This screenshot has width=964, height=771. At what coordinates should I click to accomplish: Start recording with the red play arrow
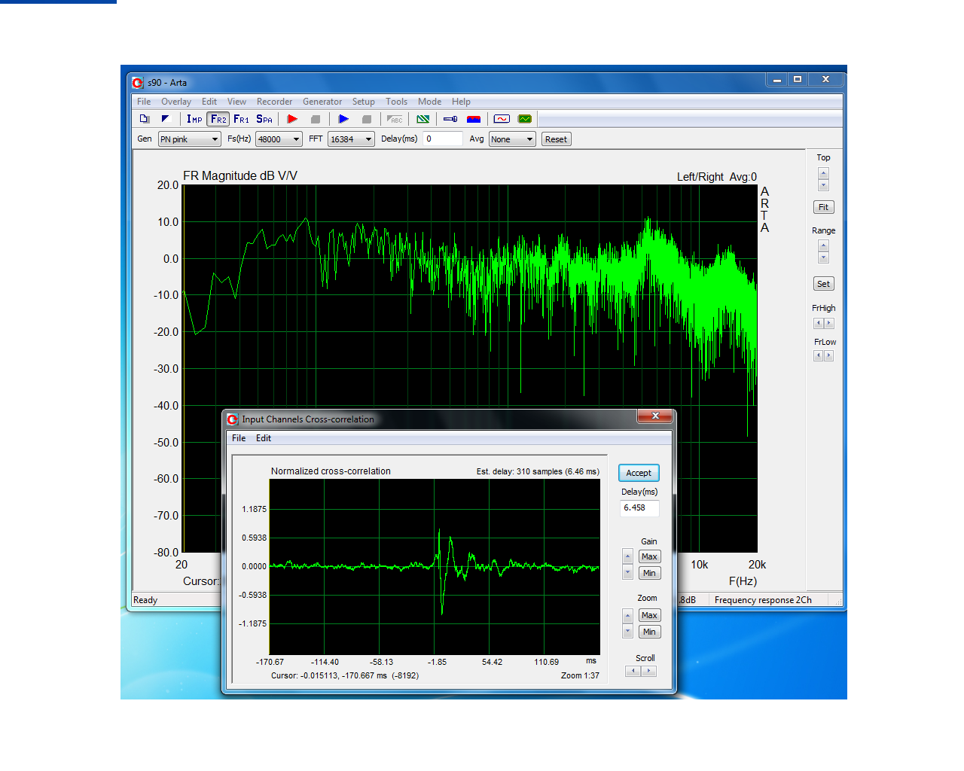(x=293, y=119)
